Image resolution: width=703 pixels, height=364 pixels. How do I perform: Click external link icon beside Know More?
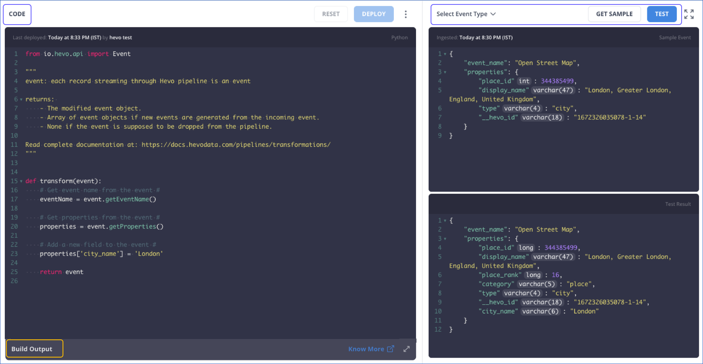(390, 349)
